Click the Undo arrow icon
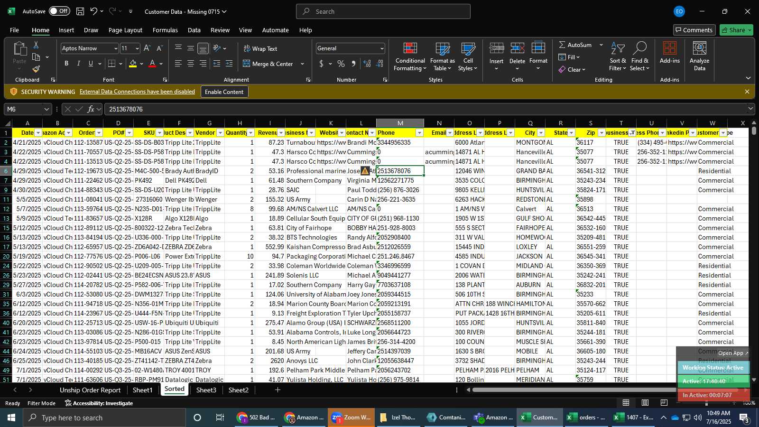The image size is (759, 427). coord(94,11)
